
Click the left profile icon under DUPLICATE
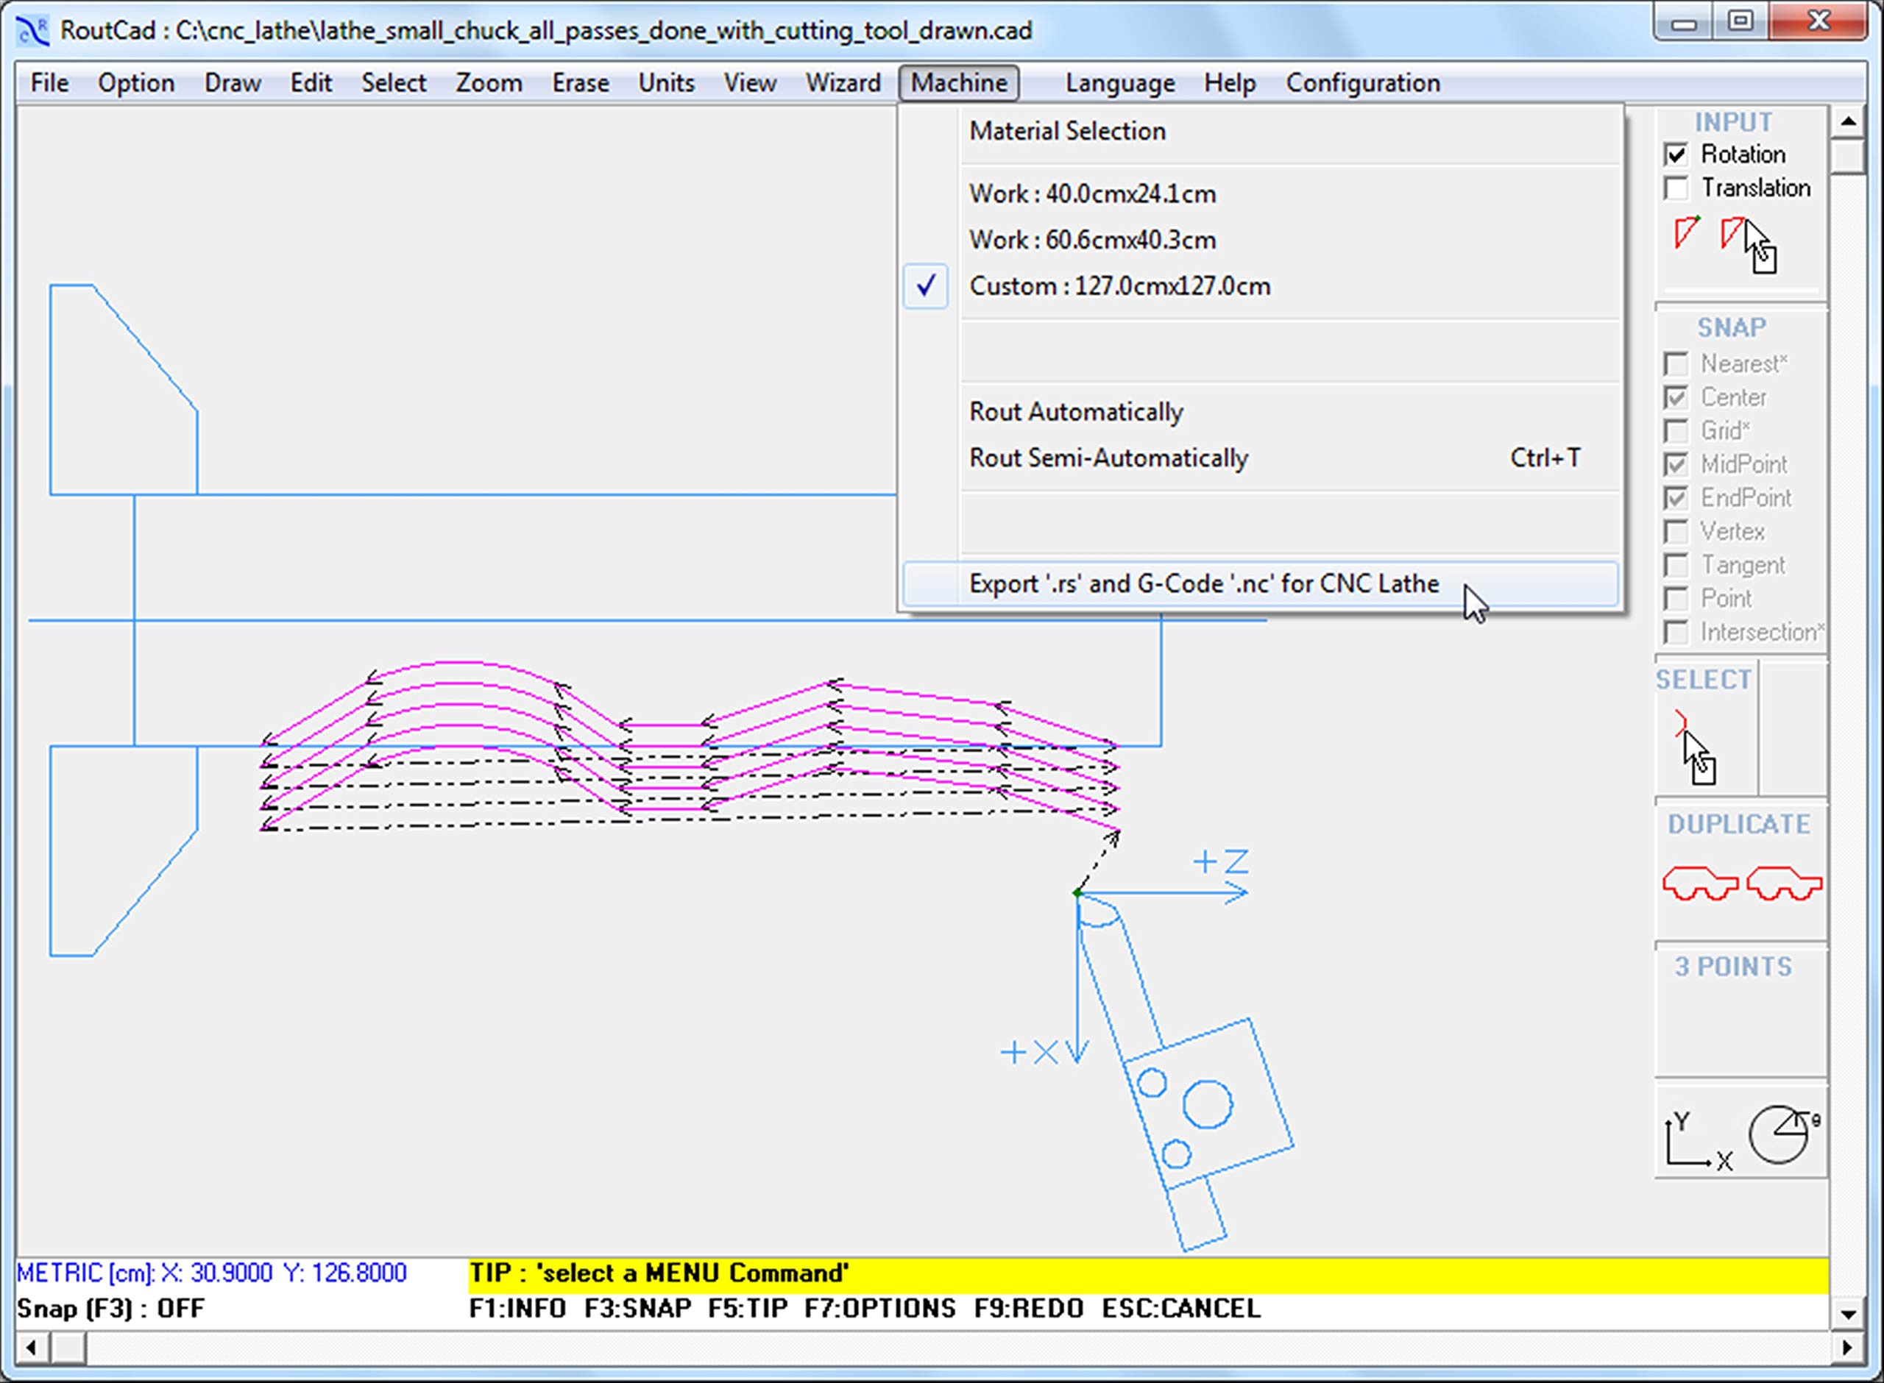[x=1701, y=881]
